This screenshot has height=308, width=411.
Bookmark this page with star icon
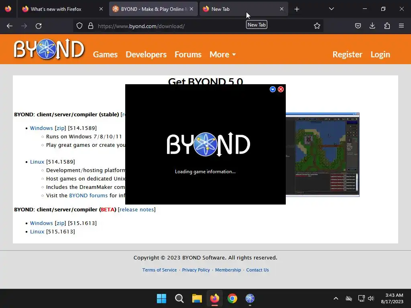[317, 26]
